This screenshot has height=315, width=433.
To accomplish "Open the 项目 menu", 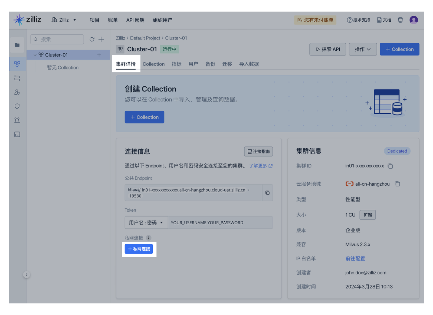I will click(95, 20).
